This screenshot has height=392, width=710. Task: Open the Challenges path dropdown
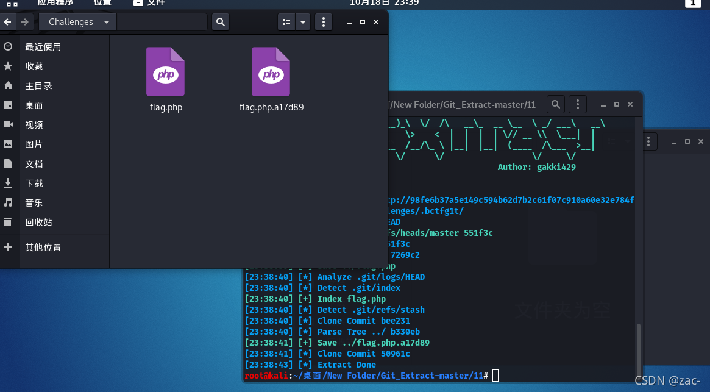pyautogui.click(x=78, y=22)
